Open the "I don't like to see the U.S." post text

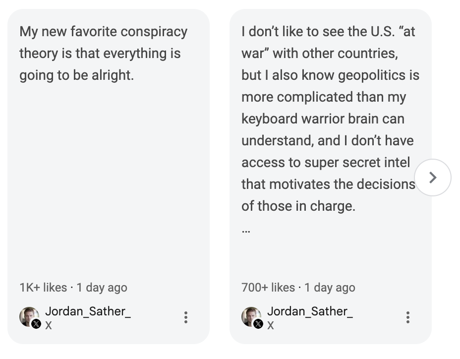[328, 32]
